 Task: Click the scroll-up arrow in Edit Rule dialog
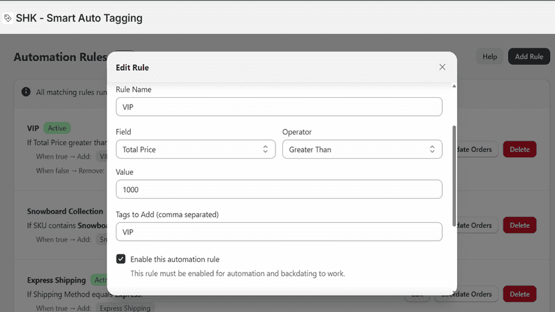(454, 86)
